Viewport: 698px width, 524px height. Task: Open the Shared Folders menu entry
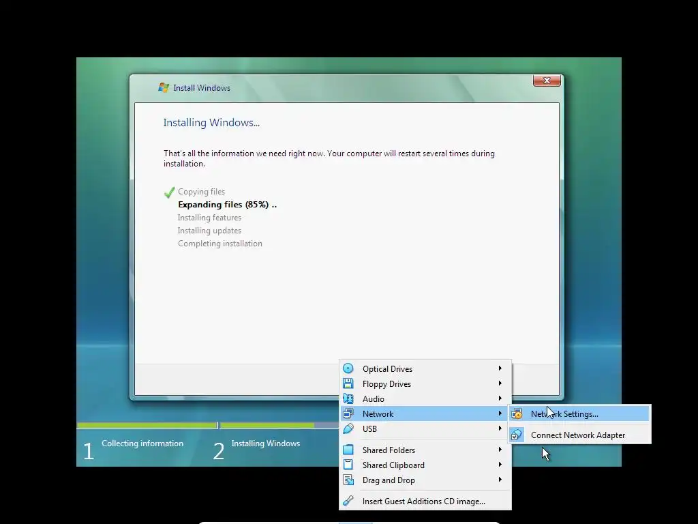[425, 450]
